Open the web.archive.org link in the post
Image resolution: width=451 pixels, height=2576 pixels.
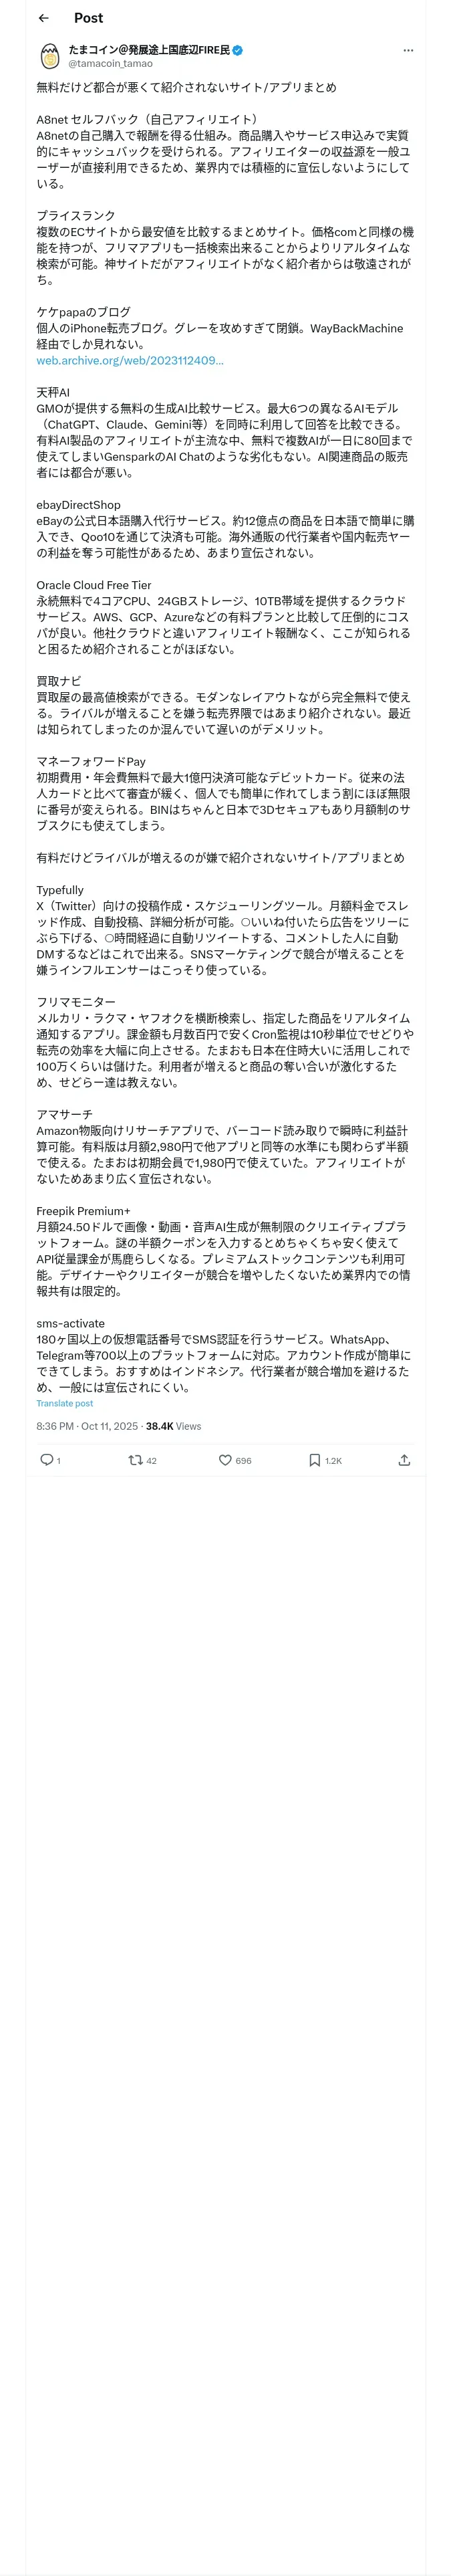(130, 360)
